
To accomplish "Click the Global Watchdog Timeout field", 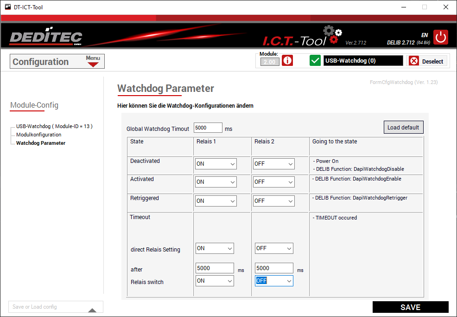I will point(208,128).
